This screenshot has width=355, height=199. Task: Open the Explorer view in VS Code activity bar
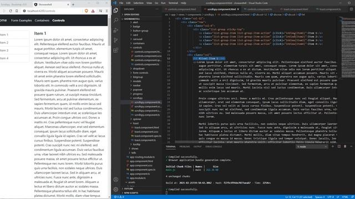[x=116, y=10]
